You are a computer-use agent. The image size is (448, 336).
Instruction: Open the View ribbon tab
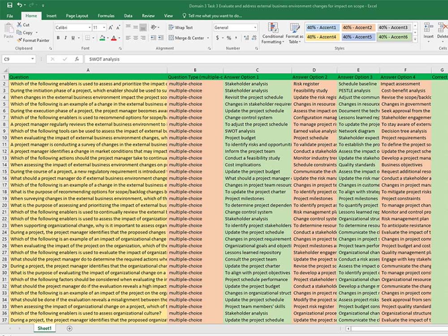click(168, 16)
